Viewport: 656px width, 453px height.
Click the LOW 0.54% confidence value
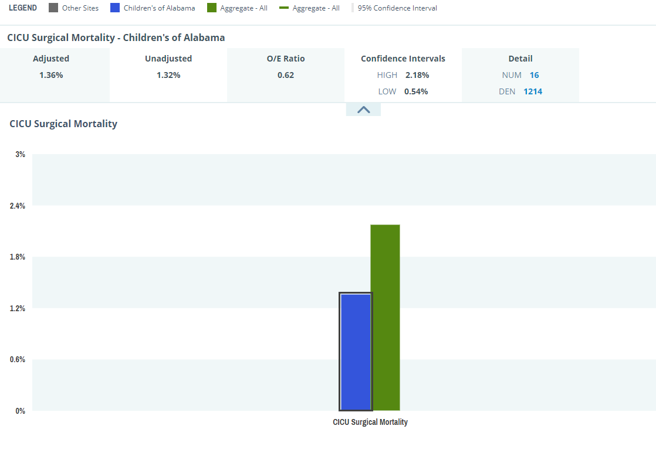tap(416, 91)
